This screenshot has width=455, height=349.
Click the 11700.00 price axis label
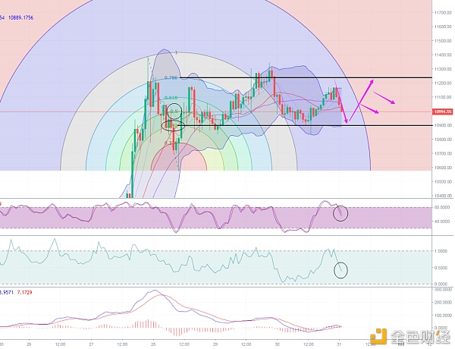(443, 12)
